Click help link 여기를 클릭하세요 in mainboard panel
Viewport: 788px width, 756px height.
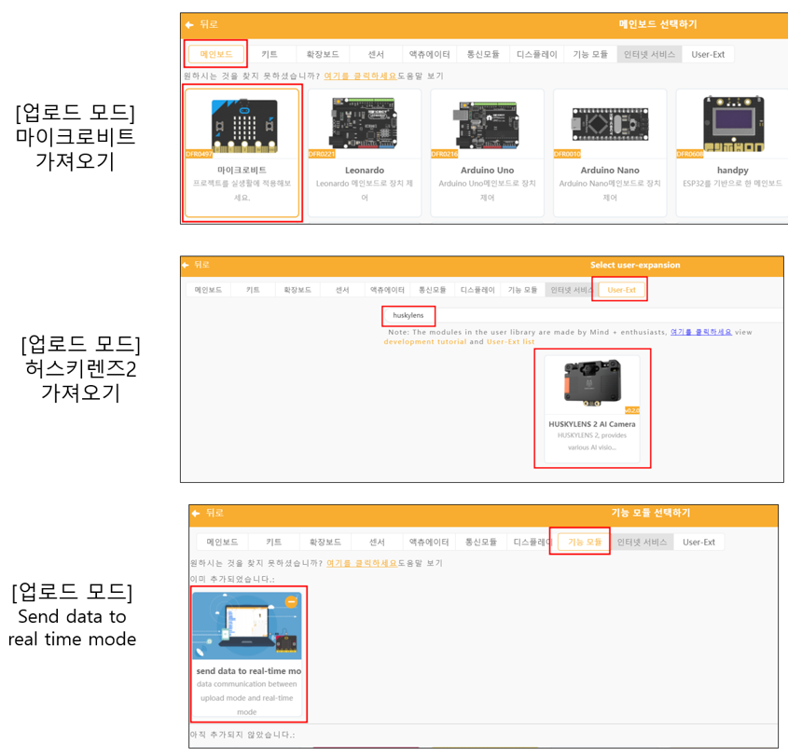[360, 76]
